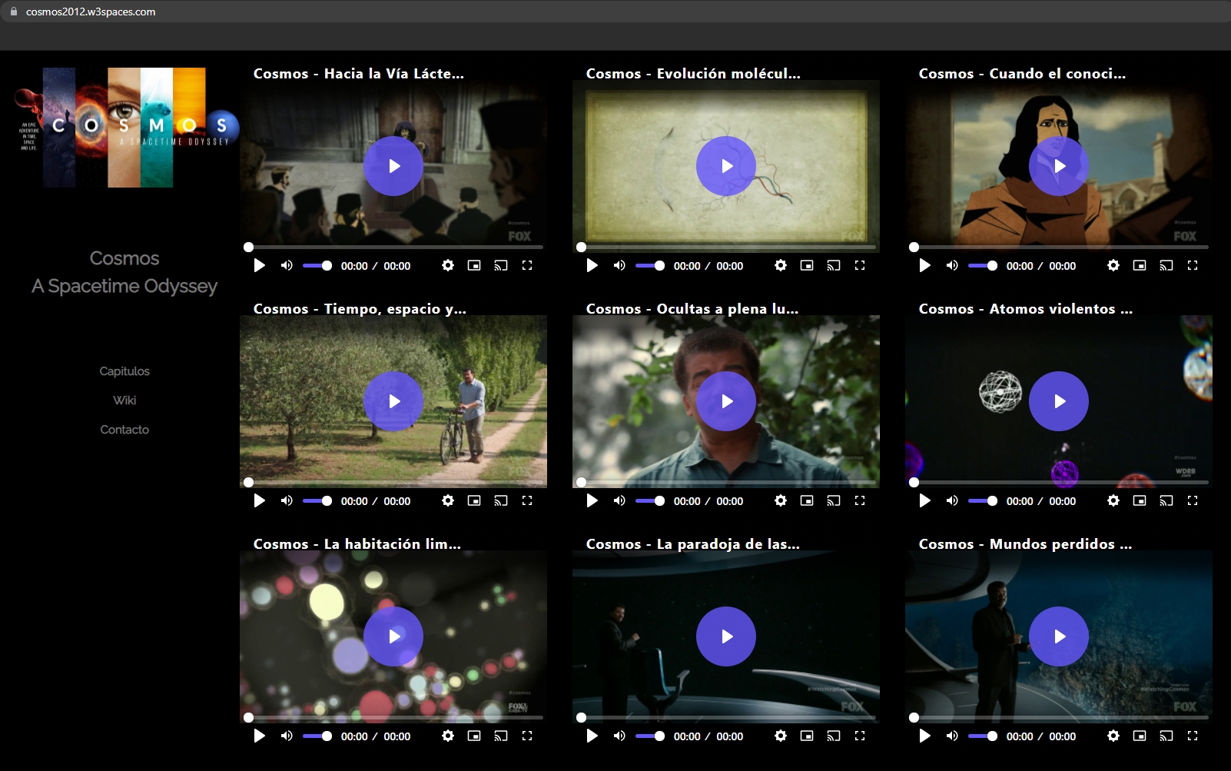Play the 'Hacia la Vía Láctea' video overlay button
1231x771 pixels.
393,166
